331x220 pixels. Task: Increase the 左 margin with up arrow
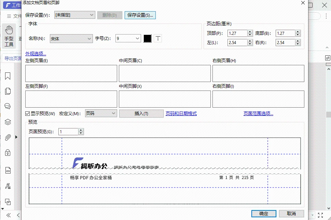250,41
